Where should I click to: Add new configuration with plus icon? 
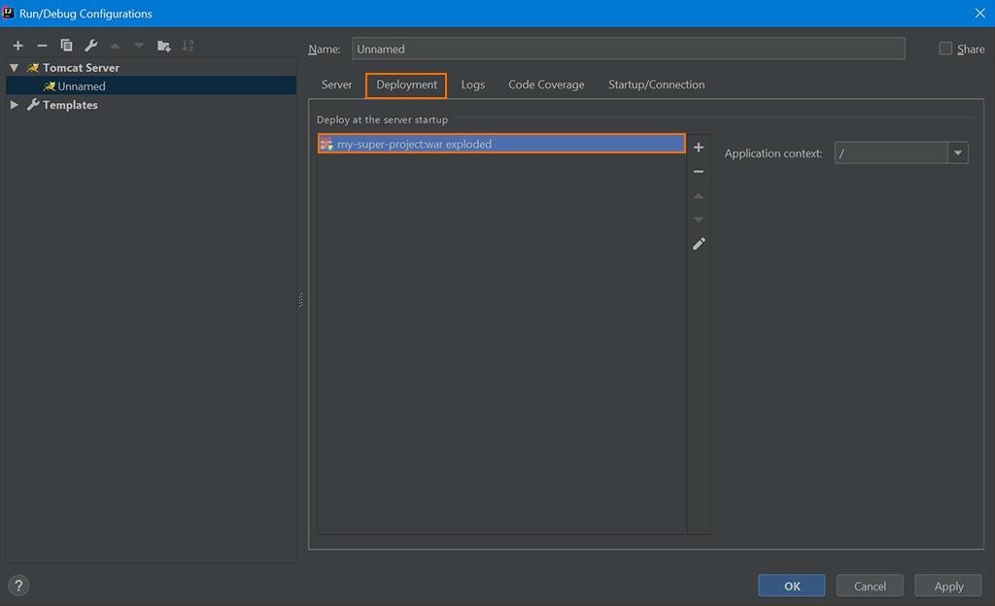point(17,46)
